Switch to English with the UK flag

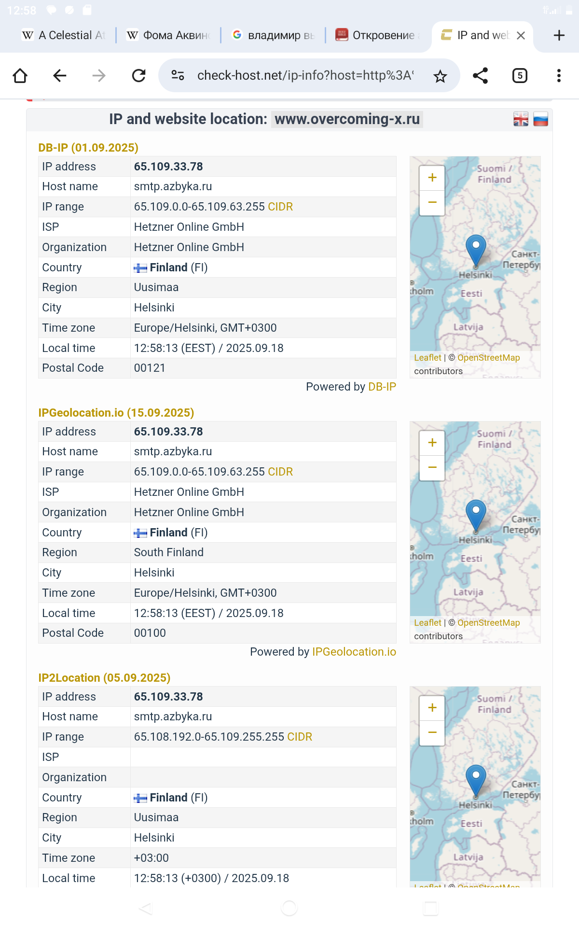point(521,119)
